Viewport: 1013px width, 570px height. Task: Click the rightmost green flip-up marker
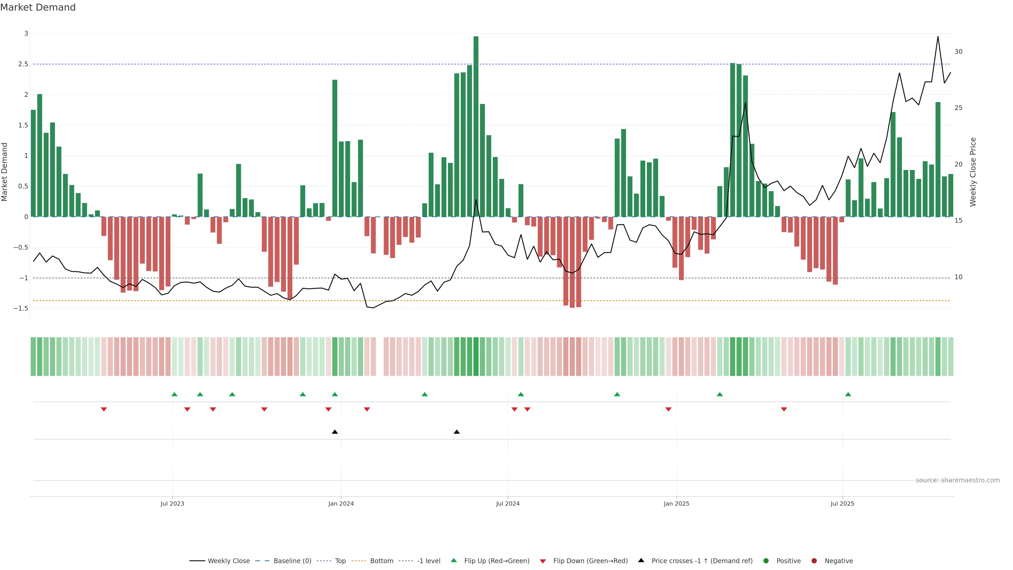coord(848,394)
